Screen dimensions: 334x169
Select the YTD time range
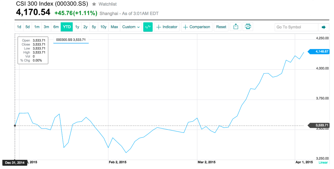pos(67,27)
